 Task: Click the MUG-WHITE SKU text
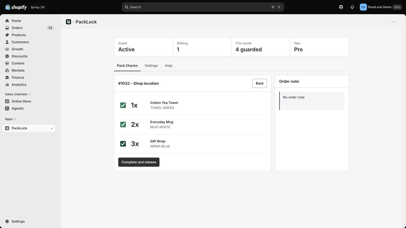160,127
